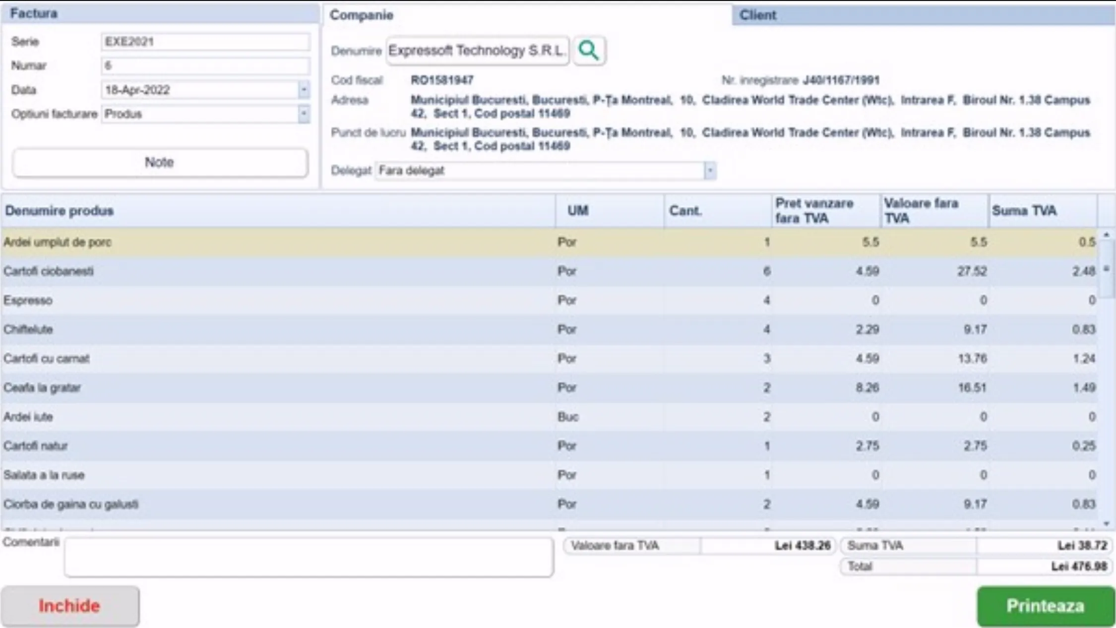This screenshot has height=628, width=1116.
Task: Click the Inchide button
Action: [x=70, y=606]
